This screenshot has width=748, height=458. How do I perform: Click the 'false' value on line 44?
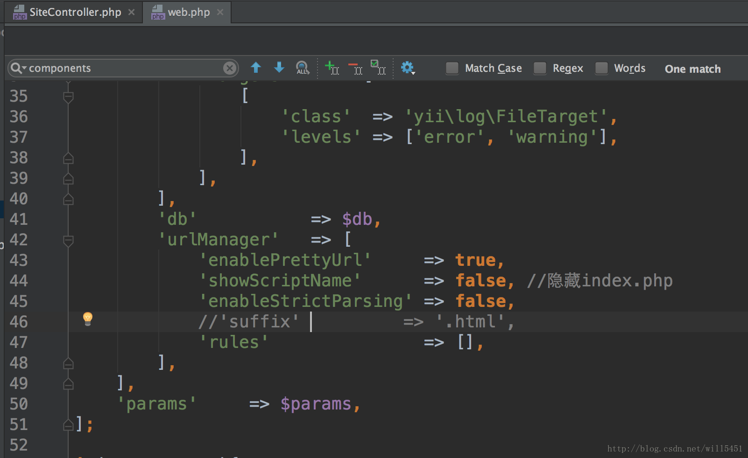click(480, 281)
